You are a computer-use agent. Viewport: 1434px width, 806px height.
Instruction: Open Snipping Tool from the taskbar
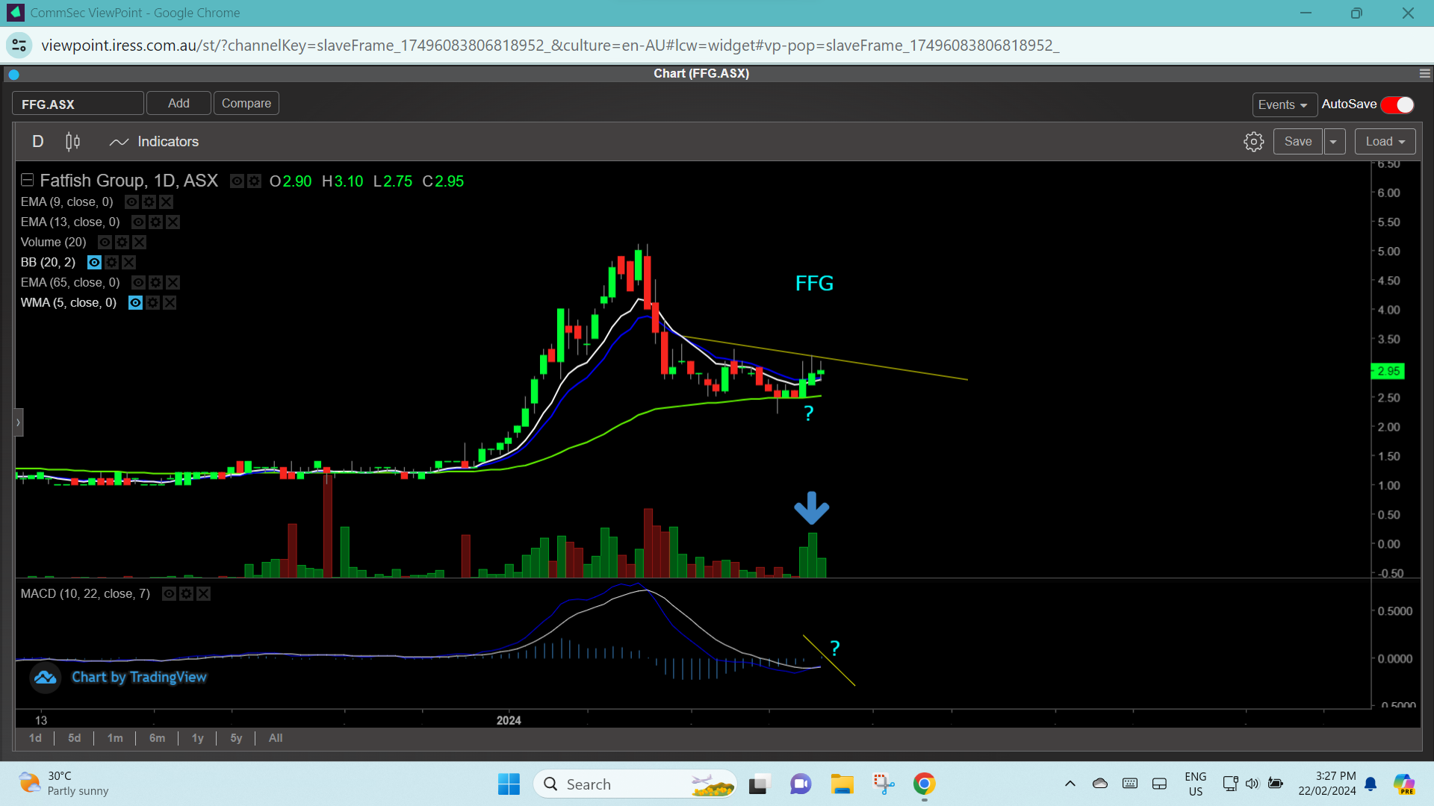(884, 784)
